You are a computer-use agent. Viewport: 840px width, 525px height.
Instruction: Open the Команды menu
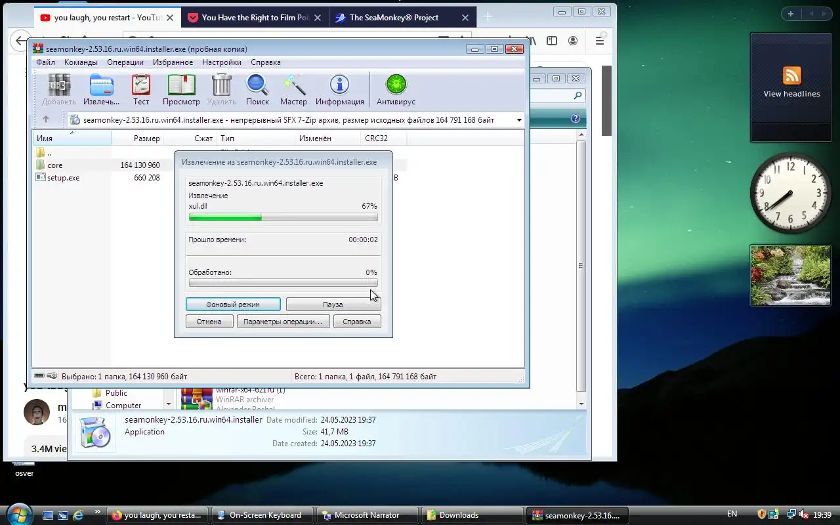81,62
